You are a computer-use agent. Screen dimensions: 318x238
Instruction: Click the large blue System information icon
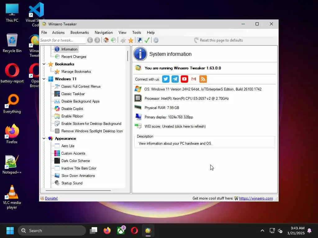click(x=140, y=54)
